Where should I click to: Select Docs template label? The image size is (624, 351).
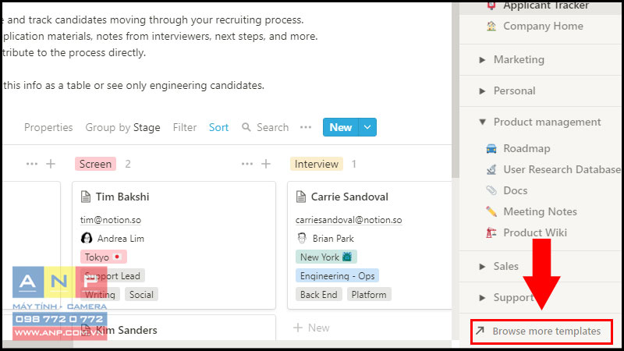pos(516,190)
